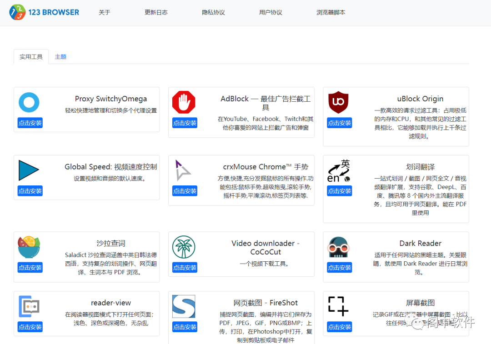This screenshot has height=344, width=491.
Task: Install FireShot via its 点击安装 button
Action: (185, 327)
